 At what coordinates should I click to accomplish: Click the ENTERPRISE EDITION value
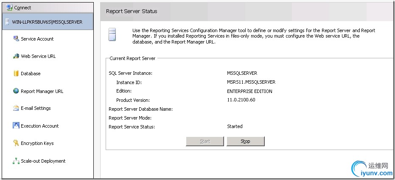(249, 91)
